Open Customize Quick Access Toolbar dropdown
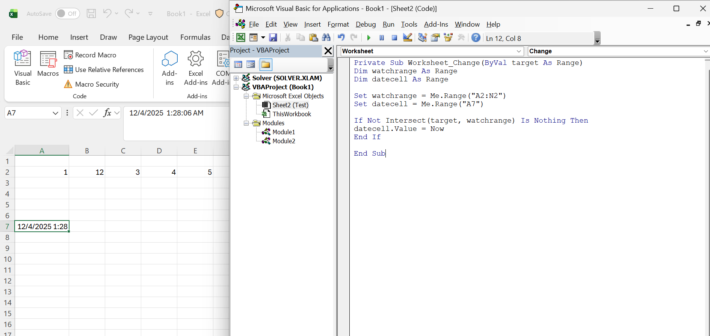This screenshot has width=710, height=336. [150, 14]
